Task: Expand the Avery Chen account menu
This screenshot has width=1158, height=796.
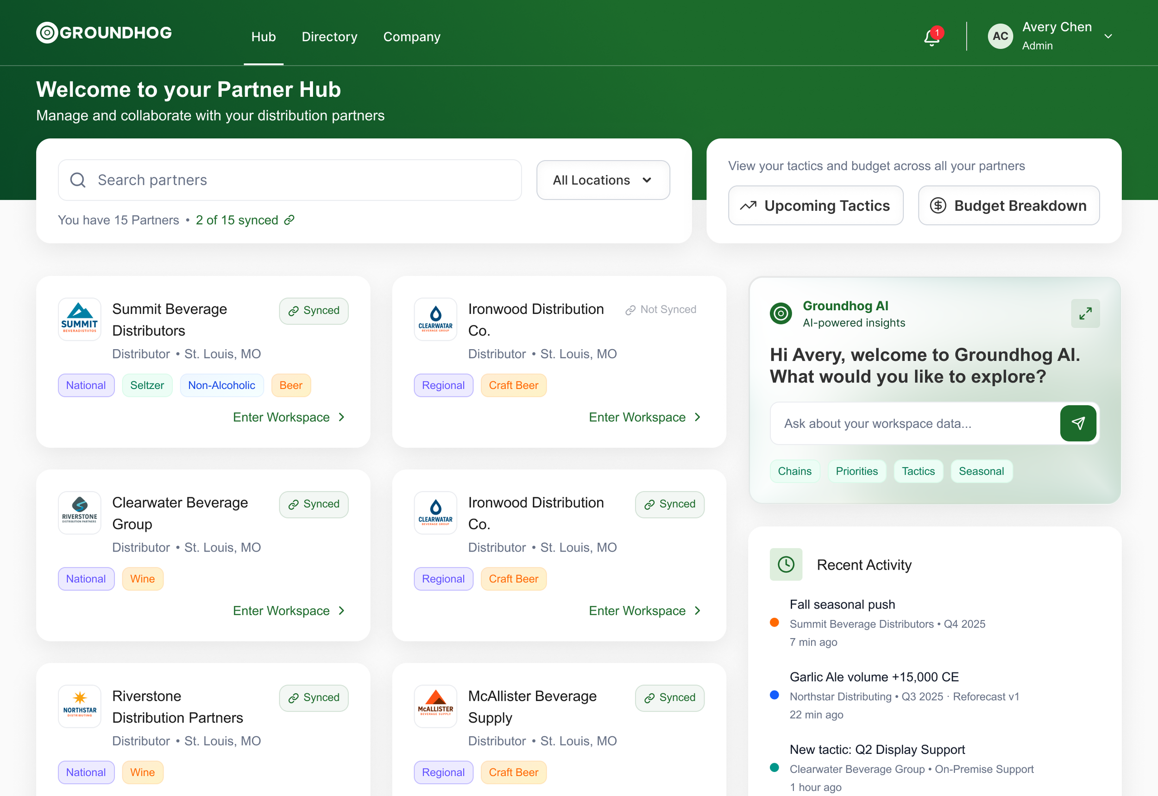Action: point(1108,36)
